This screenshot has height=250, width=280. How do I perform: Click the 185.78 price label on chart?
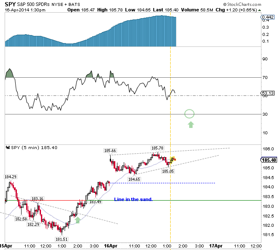(157, 148)
